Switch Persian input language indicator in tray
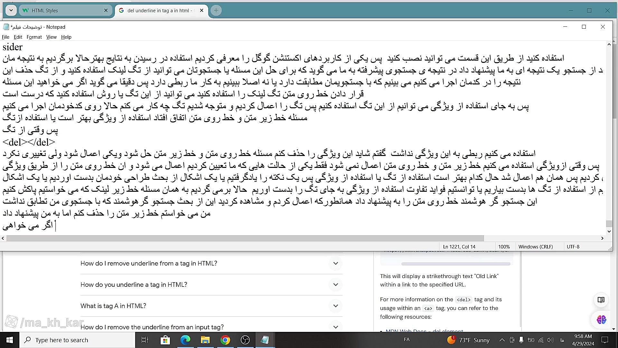This screenshot has width=618, height=348. tap(562, 340)
